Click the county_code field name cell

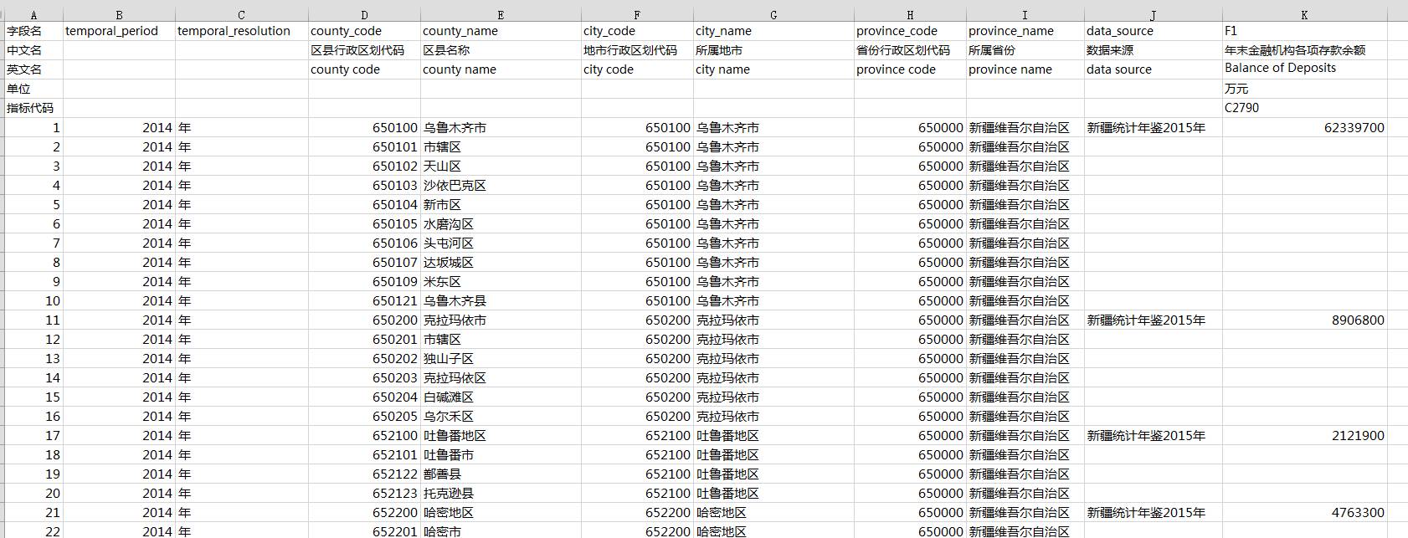click(x=364, y=31)
